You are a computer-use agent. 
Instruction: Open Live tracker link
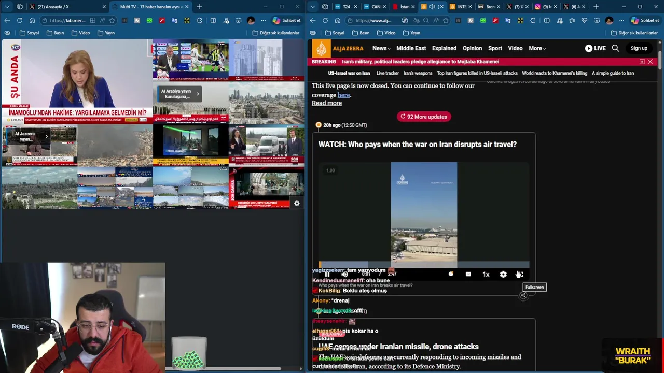(x=388, y=73)
